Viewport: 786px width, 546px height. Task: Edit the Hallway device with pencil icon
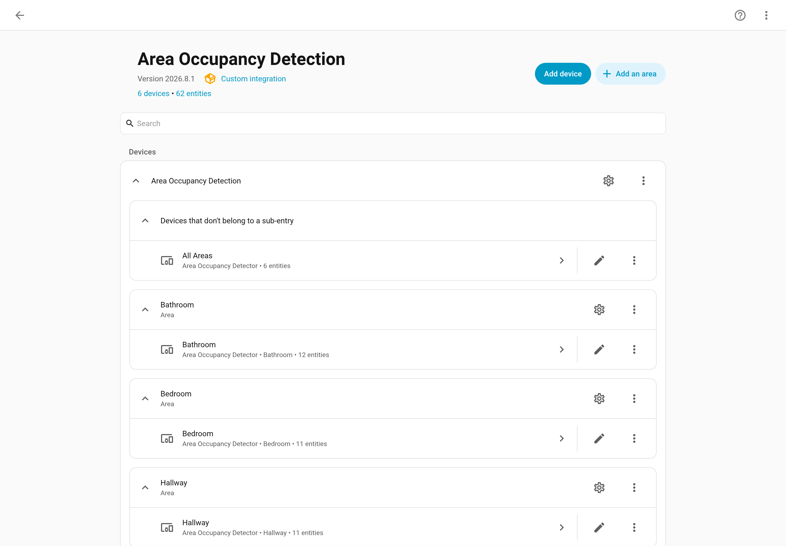599,527
